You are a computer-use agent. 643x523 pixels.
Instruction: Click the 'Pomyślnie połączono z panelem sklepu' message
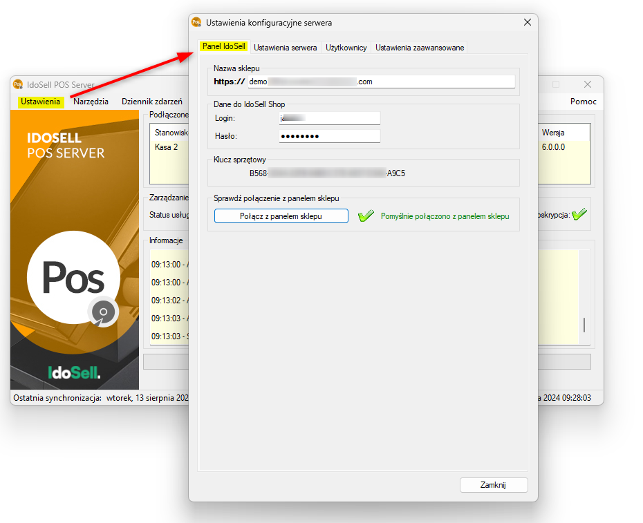pyautogui.click(x=445, y=216)
